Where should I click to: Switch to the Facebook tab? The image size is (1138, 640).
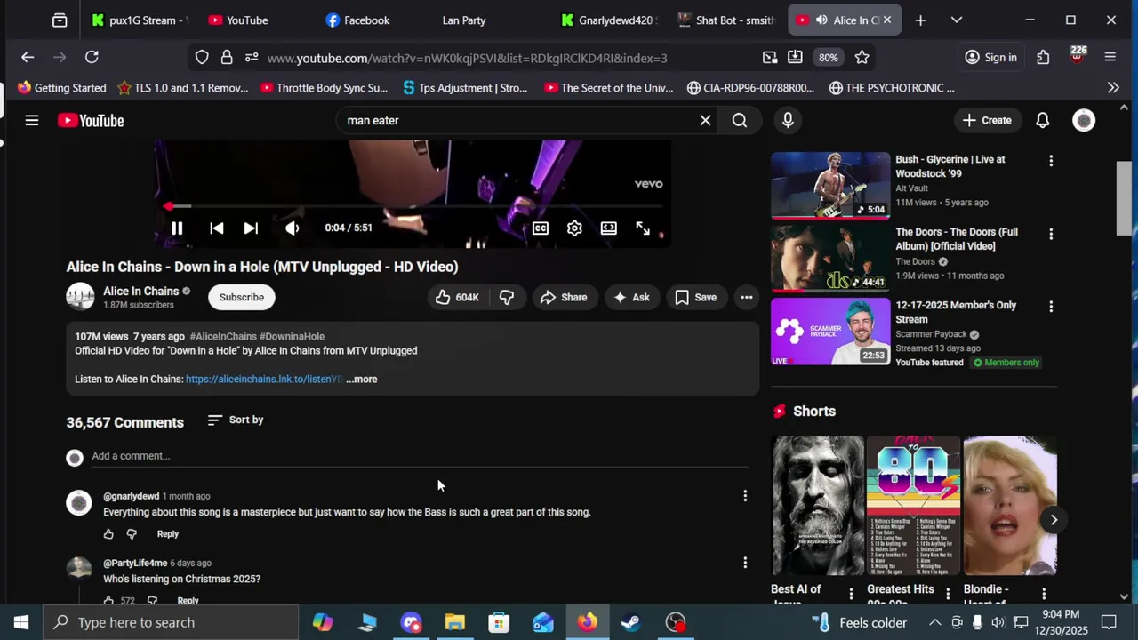tap(366, 20)
